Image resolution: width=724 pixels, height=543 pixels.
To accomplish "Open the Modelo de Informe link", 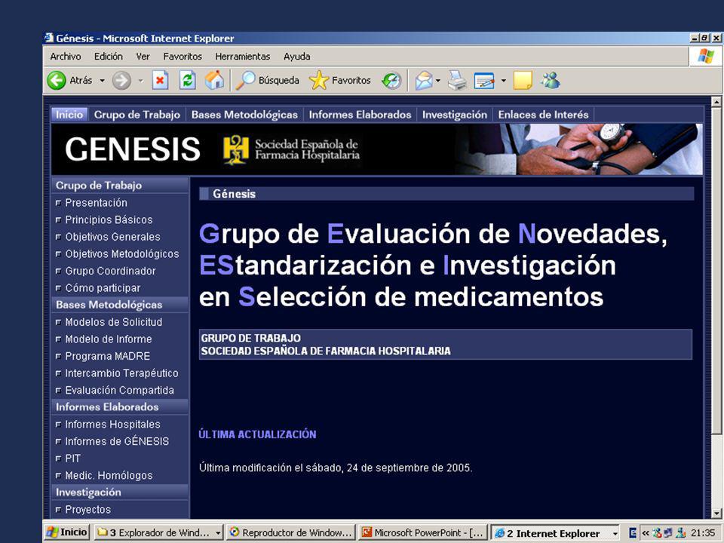I will click(108, 339).
